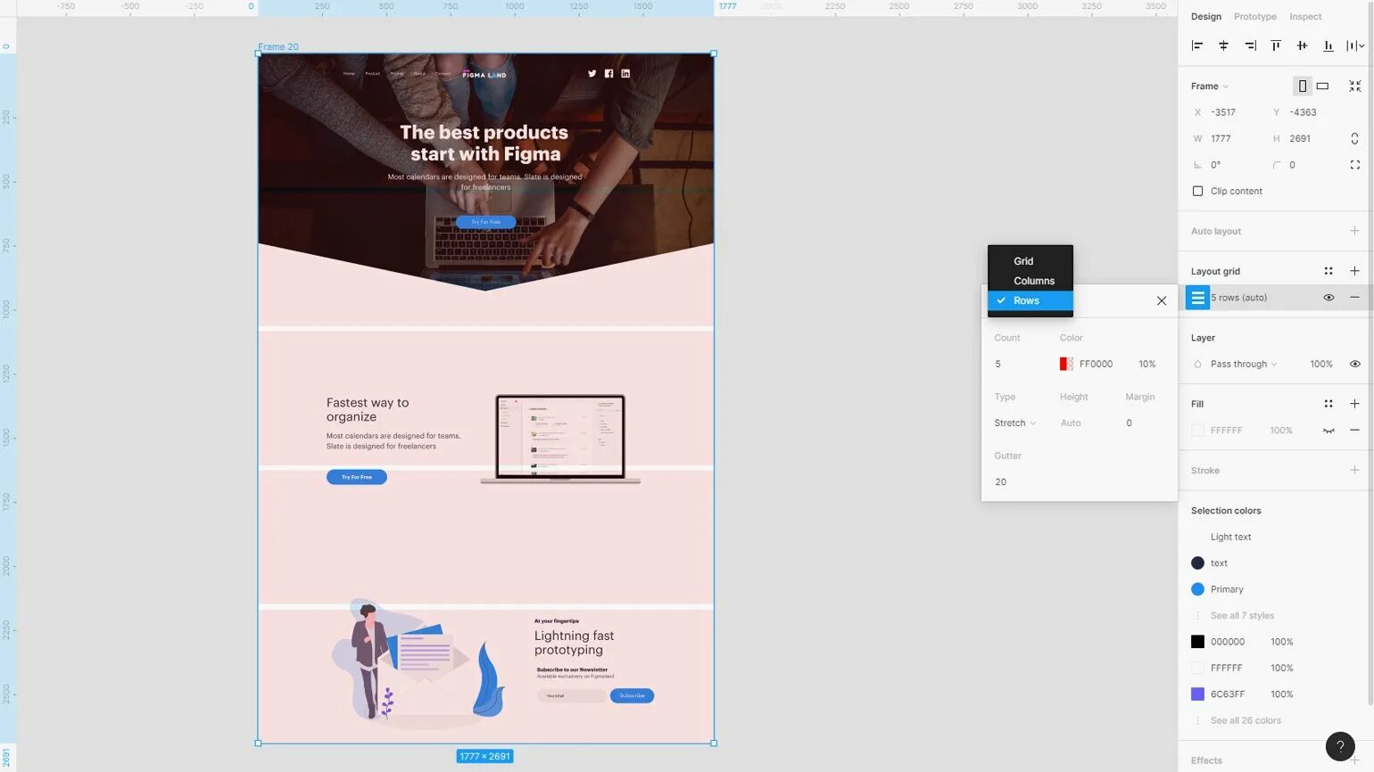Click the align bottom icon

coord(1328,45)
